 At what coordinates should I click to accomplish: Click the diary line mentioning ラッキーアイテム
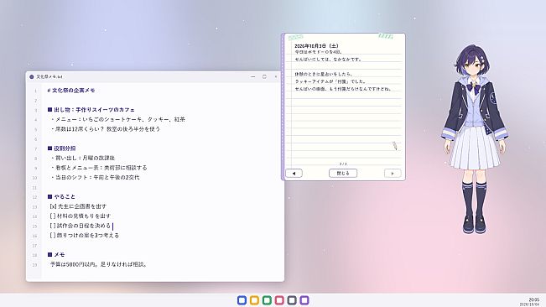point(330,81)
